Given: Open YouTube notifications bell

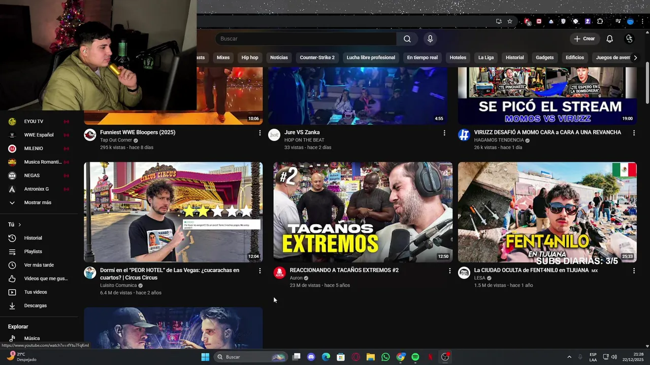Looking at the screenshot, I should (x=610, y=39).
